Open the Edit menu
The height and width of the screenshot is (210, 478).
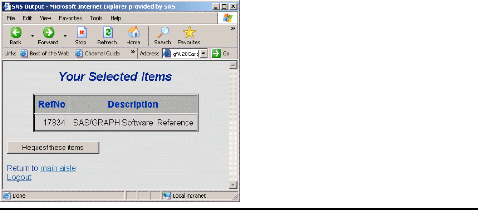coord(27,18)
